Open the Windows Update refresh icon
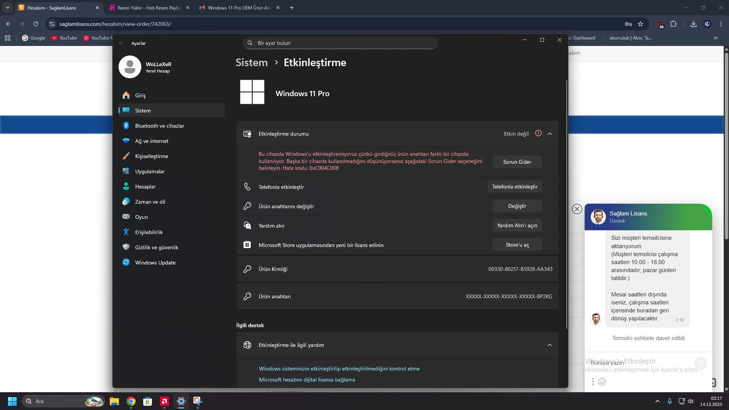 pyautogui.click(x=126, y=262)
